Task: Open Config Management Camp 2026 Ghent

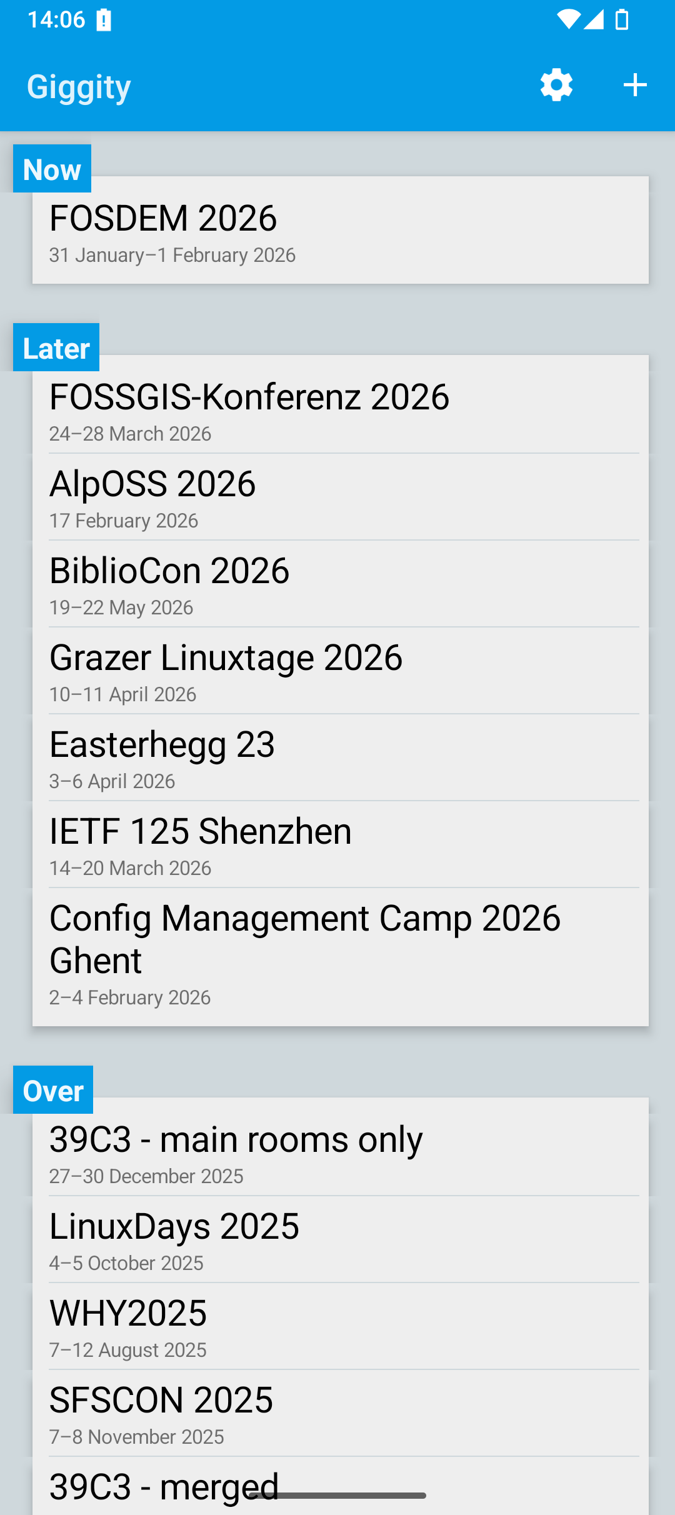Action: [341, 957]
